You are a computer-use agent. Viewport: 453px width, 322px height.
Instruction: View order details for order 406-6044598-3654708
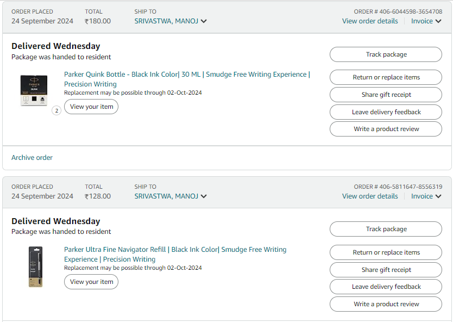370,21
